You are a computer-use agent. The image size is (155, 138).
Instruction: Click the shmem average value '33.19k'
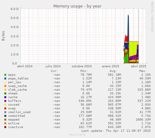tap(115, 93)
